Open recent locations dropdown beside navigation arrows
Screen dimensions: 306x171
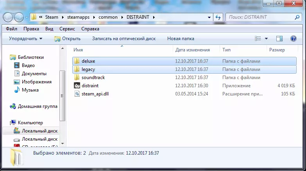pyautogui.click(x=27, y=18)
